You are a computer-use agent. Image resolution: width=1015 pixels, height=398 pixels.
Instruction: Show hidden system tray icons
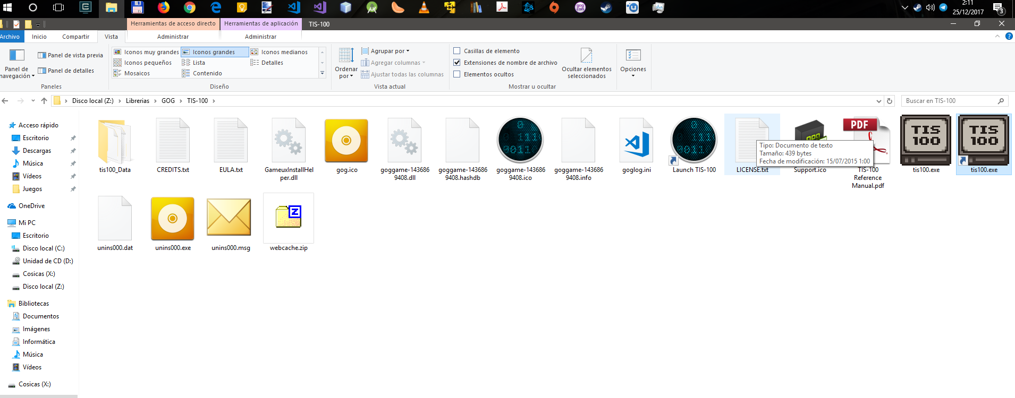click(x=905, y=7)
